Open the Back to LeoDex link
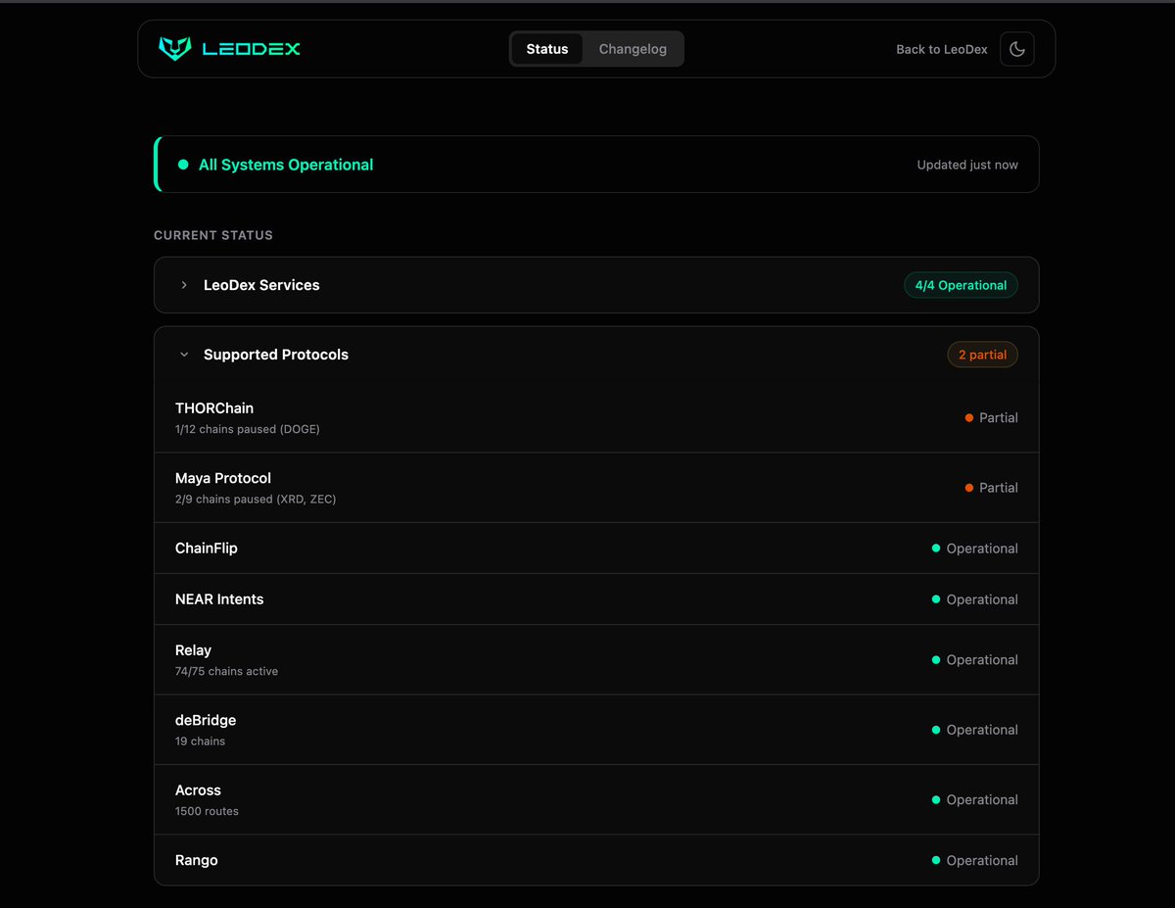Viewport: 1175px width, 908px height. (x=941, y=49)
